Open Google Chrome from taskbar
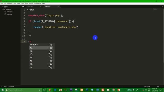The height and width of the screenshot is (92, 164). (x=113, y=90)
